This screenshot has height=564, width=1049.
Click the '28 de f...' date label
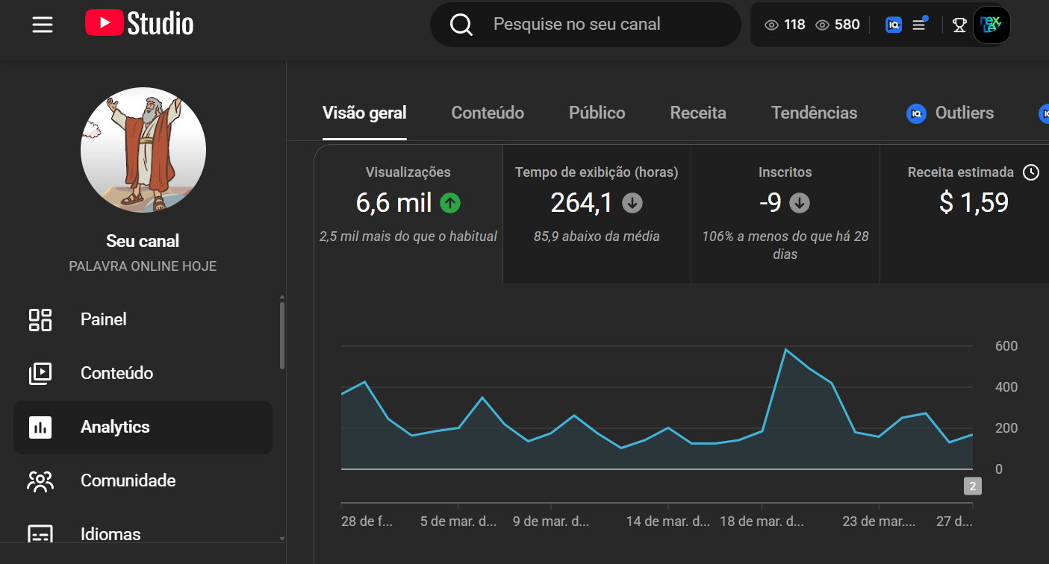tap(367, 521)
